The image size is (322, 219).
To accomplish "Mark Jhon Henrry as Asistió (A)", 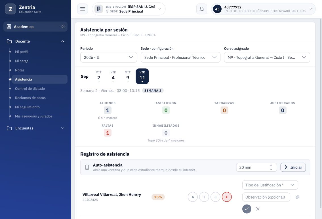I will click(193, 197).
